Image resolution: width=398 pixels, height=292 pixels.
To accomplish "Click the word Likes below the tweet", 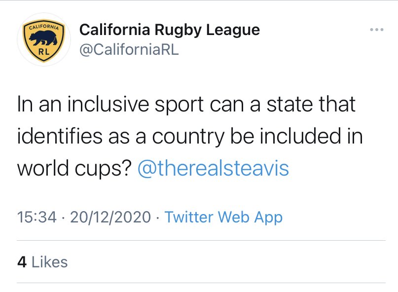I will click(49, 262).
